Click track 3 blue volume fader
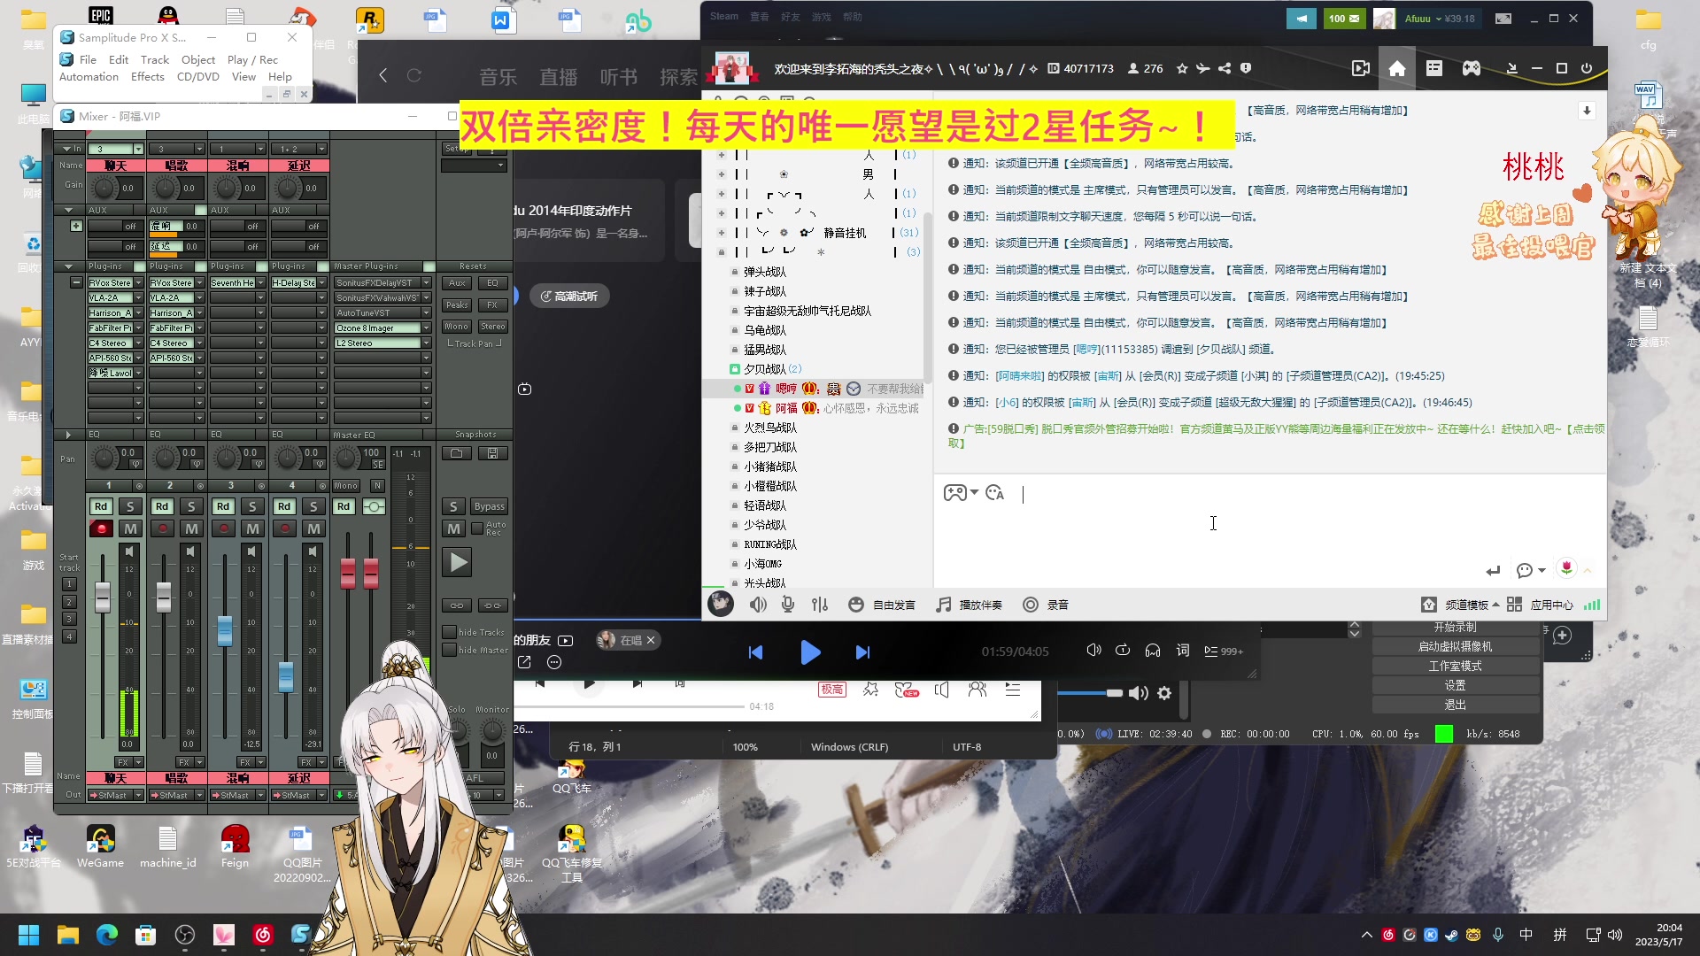This screenshot has height=956, width=1700. click(225, 630)
